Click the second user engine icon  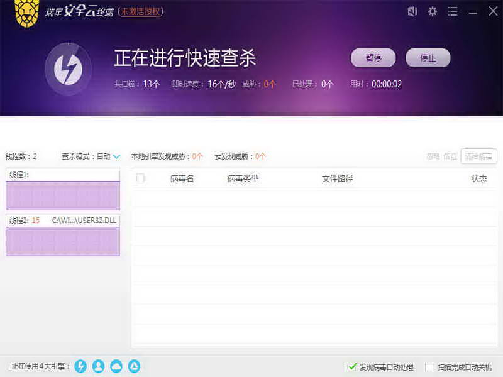[x=99, y=366]
